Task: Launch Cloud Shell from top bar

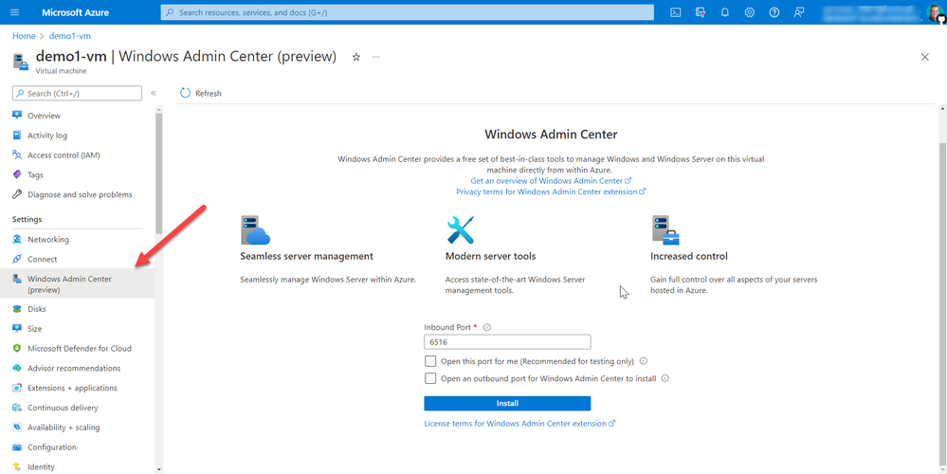Action: (676, 12)
